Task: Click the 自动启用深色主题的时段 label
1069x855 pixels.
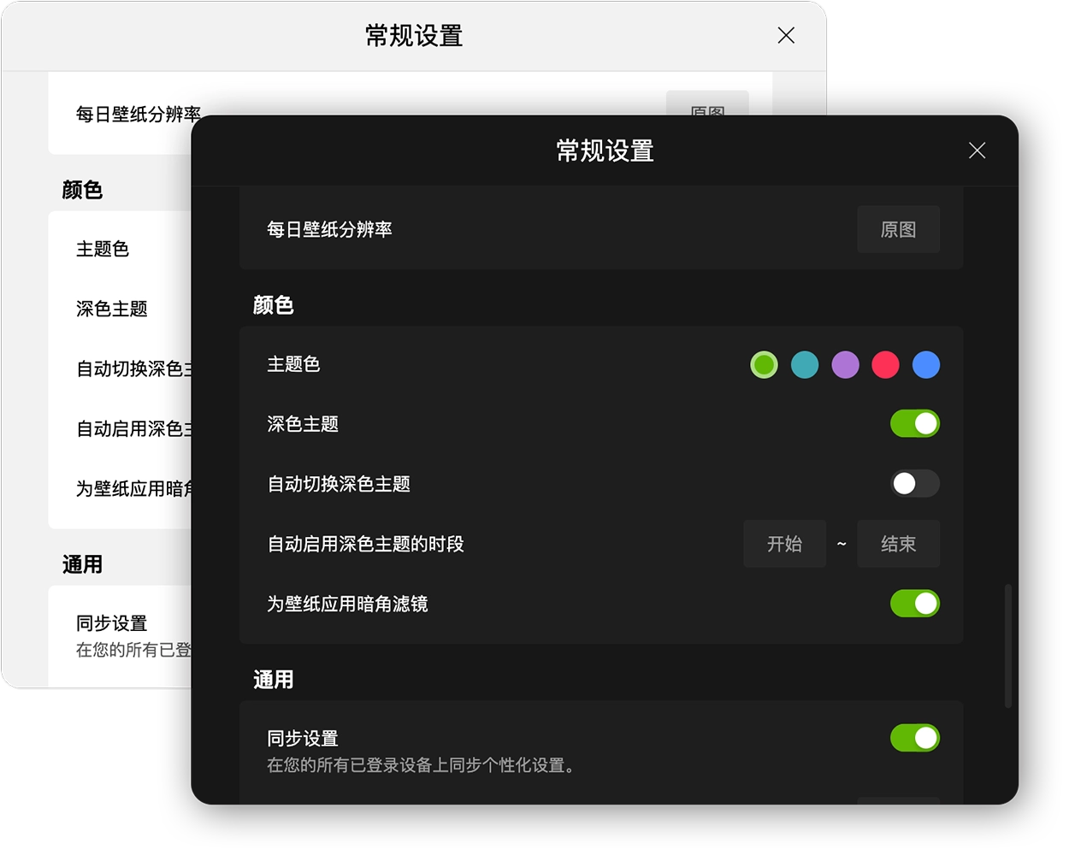Action: [x=365, y=544]
